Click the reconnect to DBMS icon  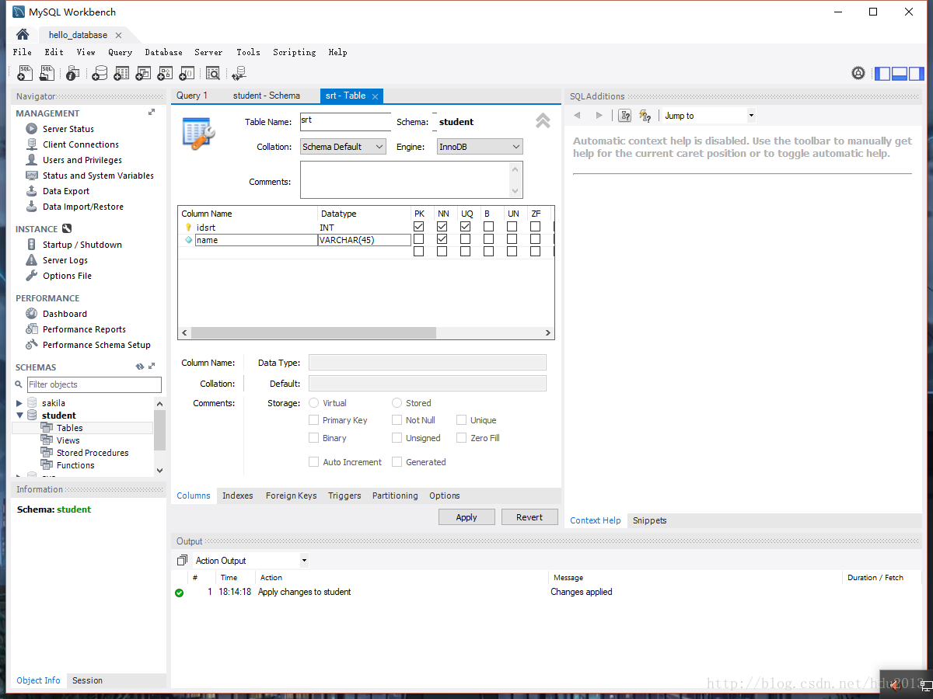tap(239, 73)
